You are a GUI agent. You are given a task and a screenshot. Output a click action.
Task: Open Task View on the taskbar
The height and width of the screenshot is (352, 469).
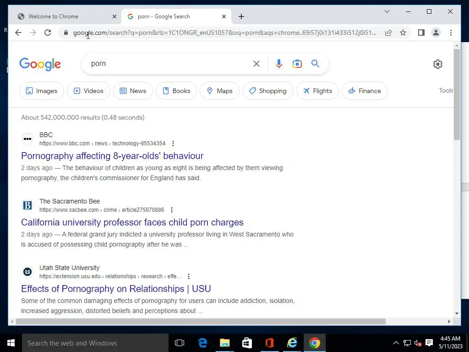tap(180, 343)
